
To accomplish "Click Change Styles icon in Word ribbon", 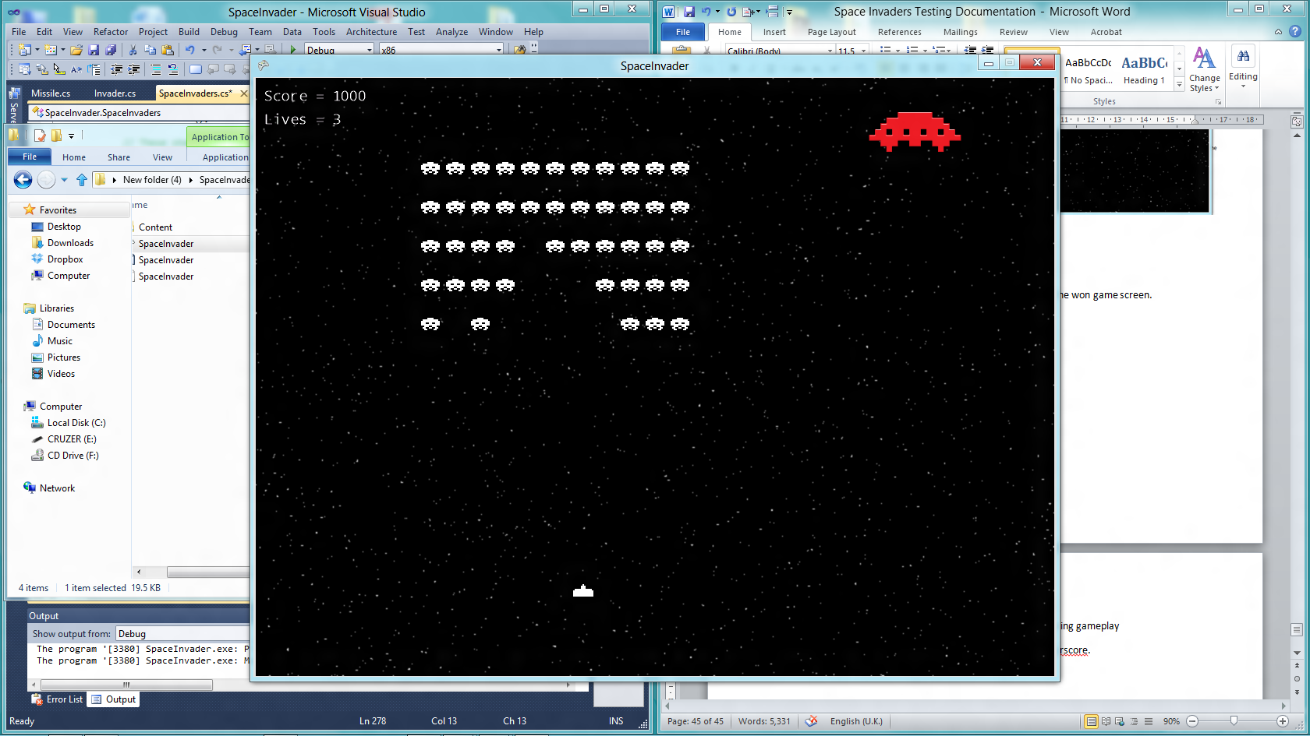I will [1204, 58].
